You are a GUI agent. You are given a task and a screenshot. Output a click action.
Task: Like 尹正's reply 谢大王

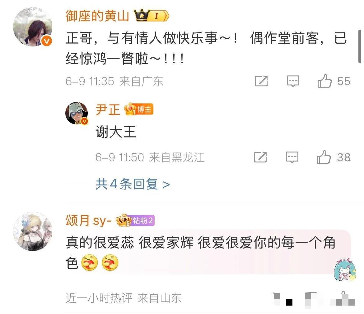pos(323,157)
